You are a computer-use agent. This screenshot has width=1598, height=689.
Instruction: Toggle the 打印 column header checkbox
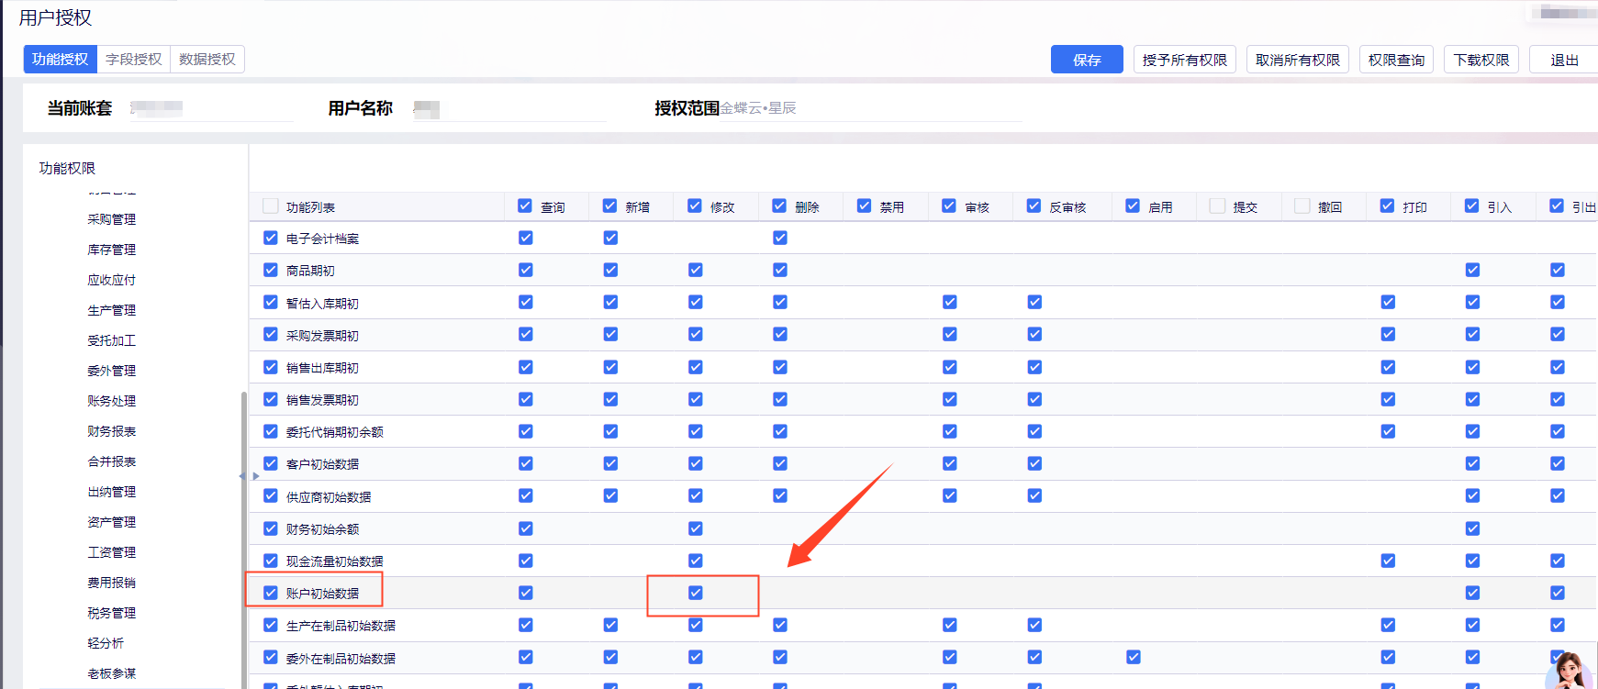click(1387, 206)
